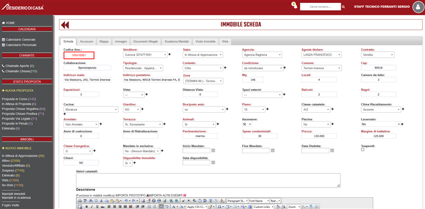Click the Prezzo field showing 130.000
This screenshot has width=425, height=209.
[319, 136]
